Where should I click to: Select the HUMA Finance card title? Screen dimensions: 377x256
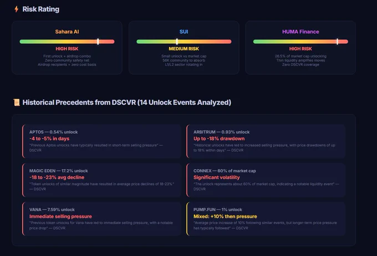pos(300,32)
